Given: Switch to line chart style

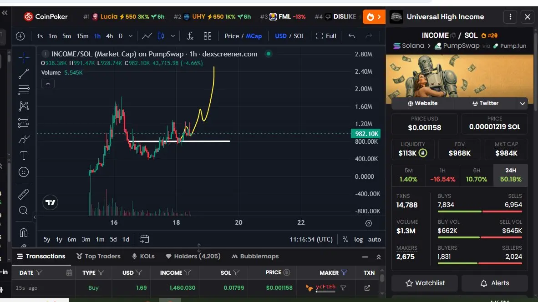Looking at the screenshot, I should pos(147,36).
